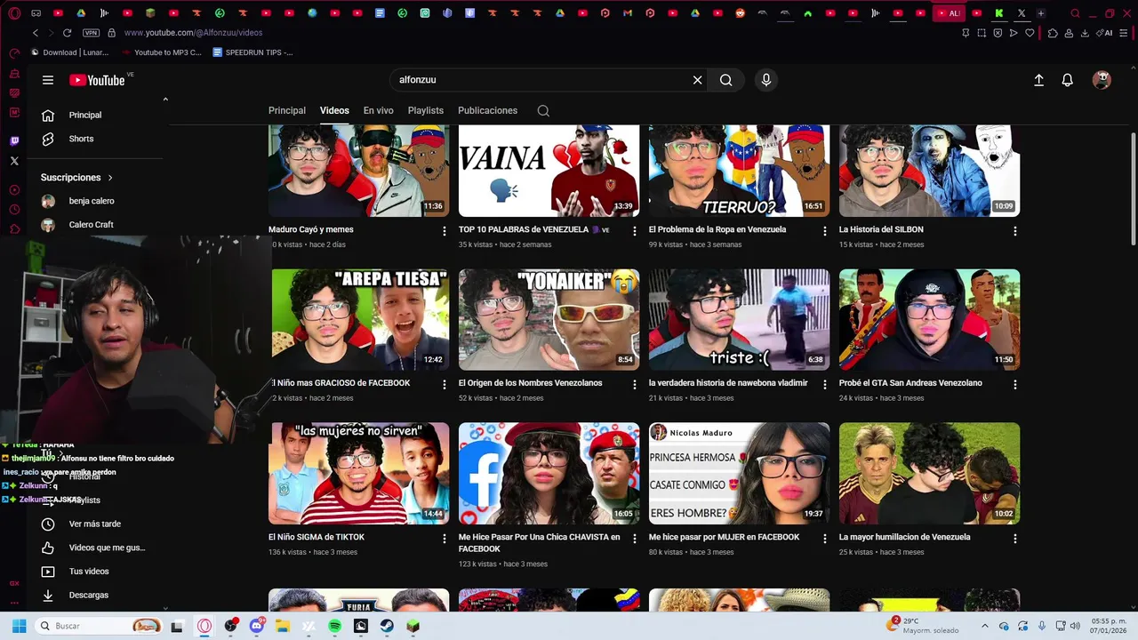Click thumbnail of 'Me Hice Pasar Por Una Chica CHAVISTA'
The width and height of the screenshot is (1138, 640).
tap(549, 473)
